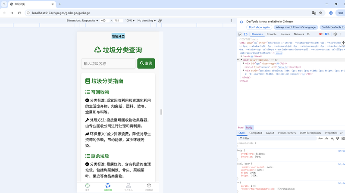The width and height of the screenshot is (345, 193).
Task: Open the 环保知识 bottom tab icon
Action: [x=149, y=186]
